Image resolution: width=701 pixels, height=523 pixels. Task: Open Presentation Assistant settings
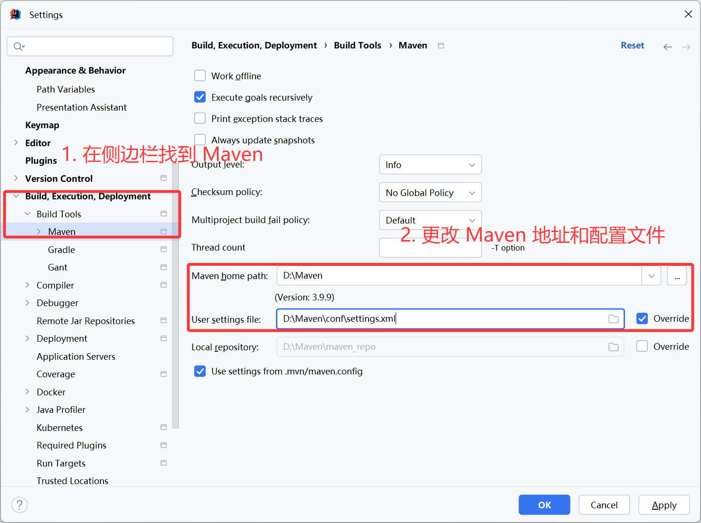click(82, 107)
